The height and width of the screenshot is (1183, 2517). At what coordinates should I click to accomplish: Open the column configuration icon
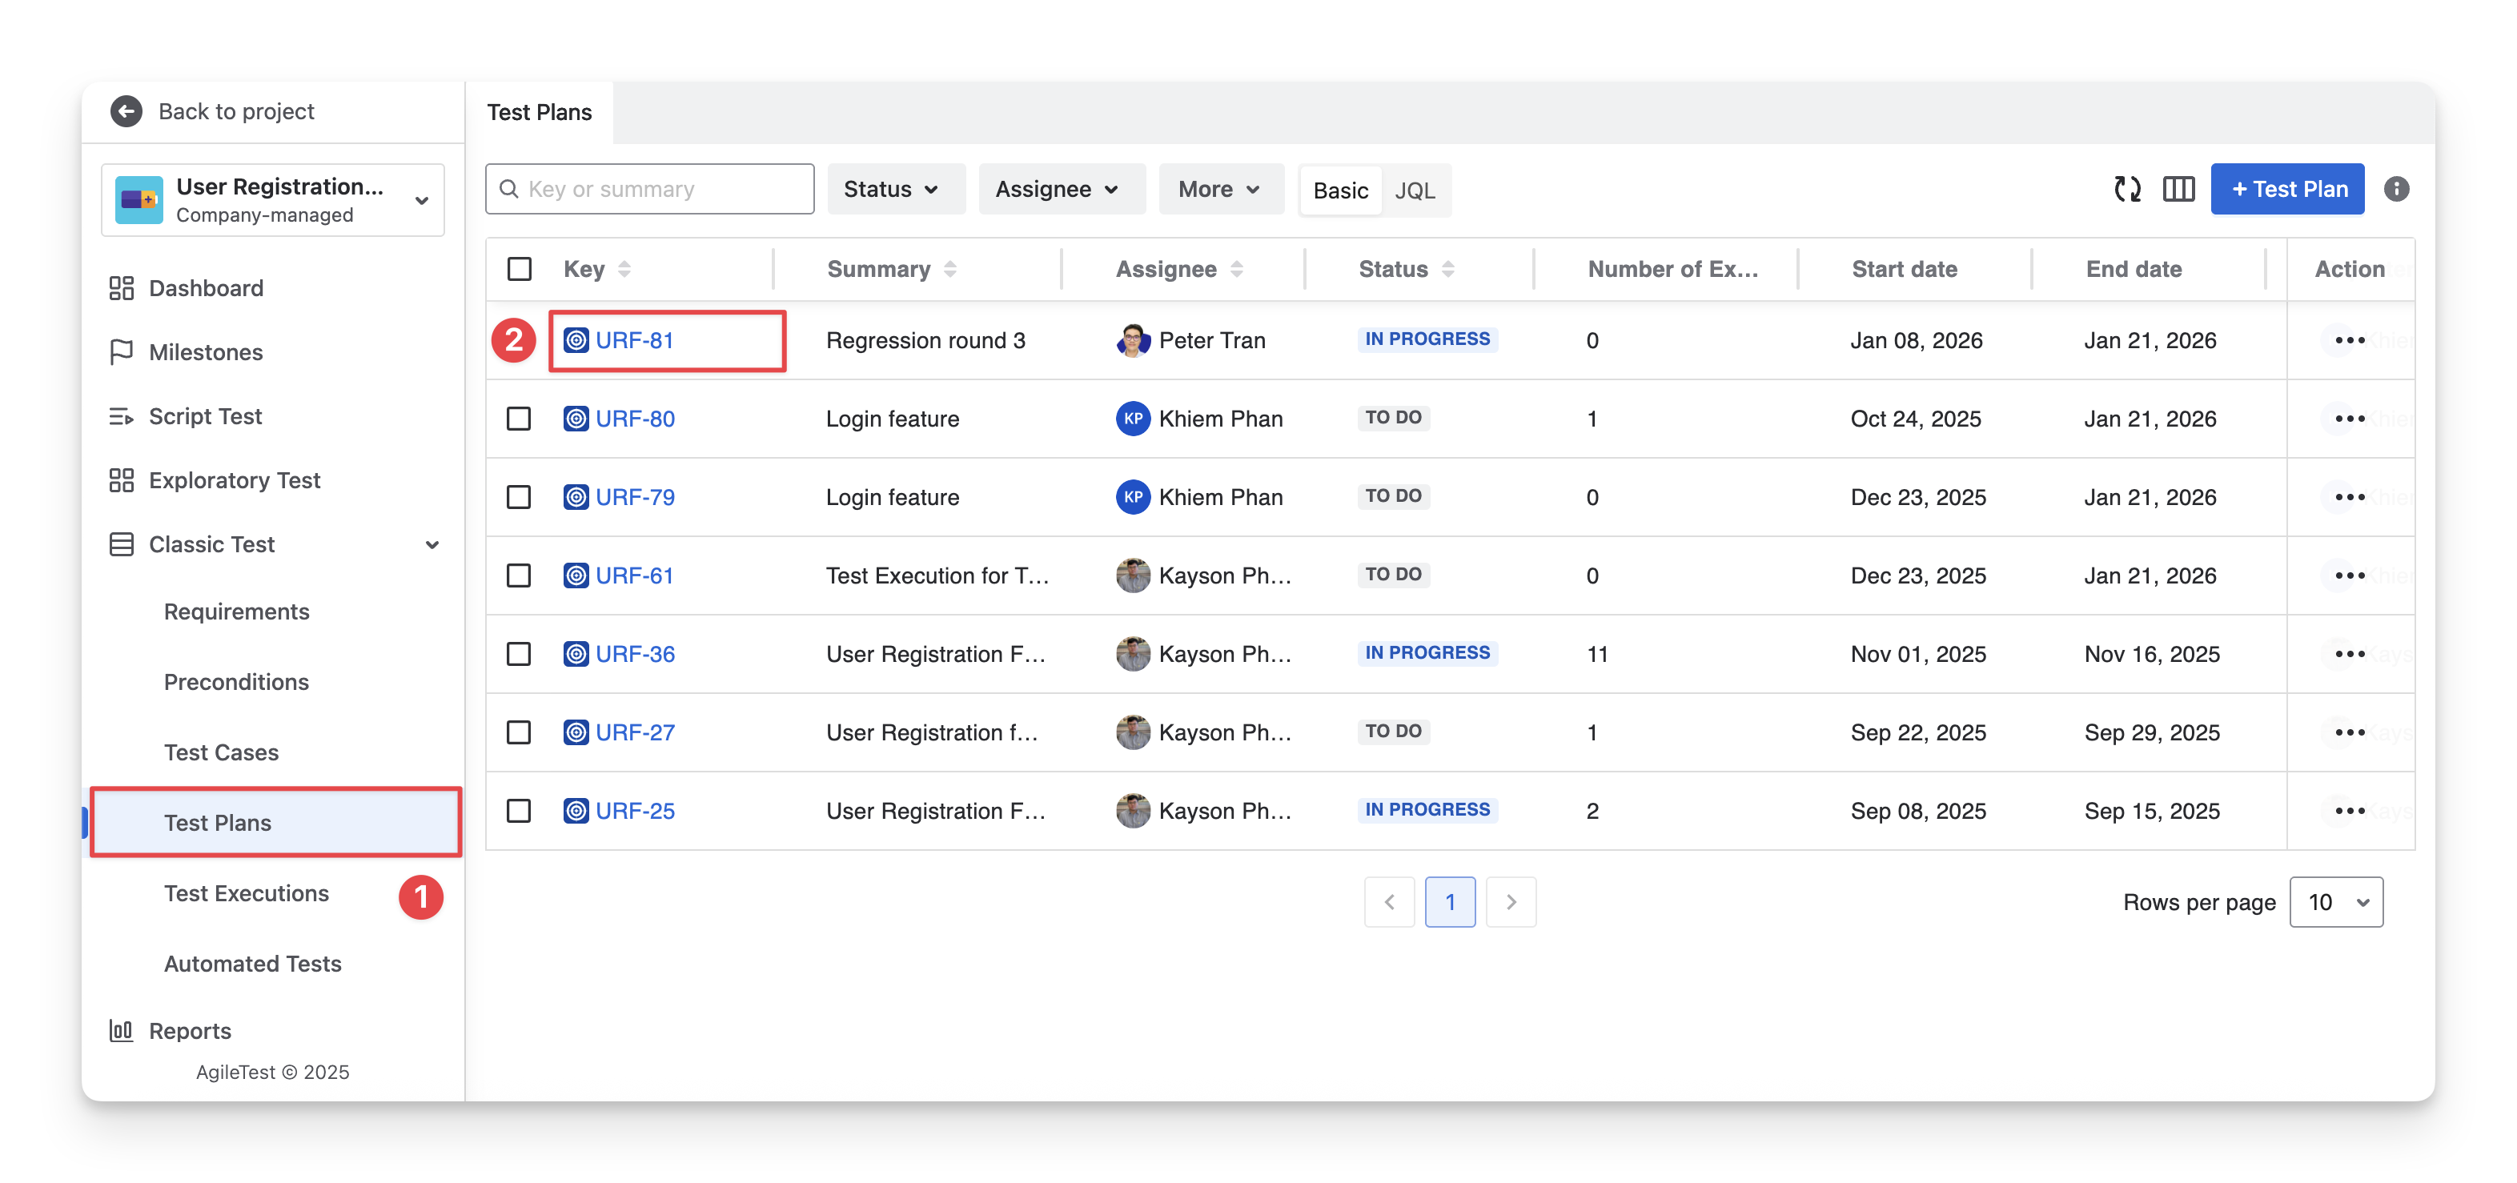click(2178, 190)
